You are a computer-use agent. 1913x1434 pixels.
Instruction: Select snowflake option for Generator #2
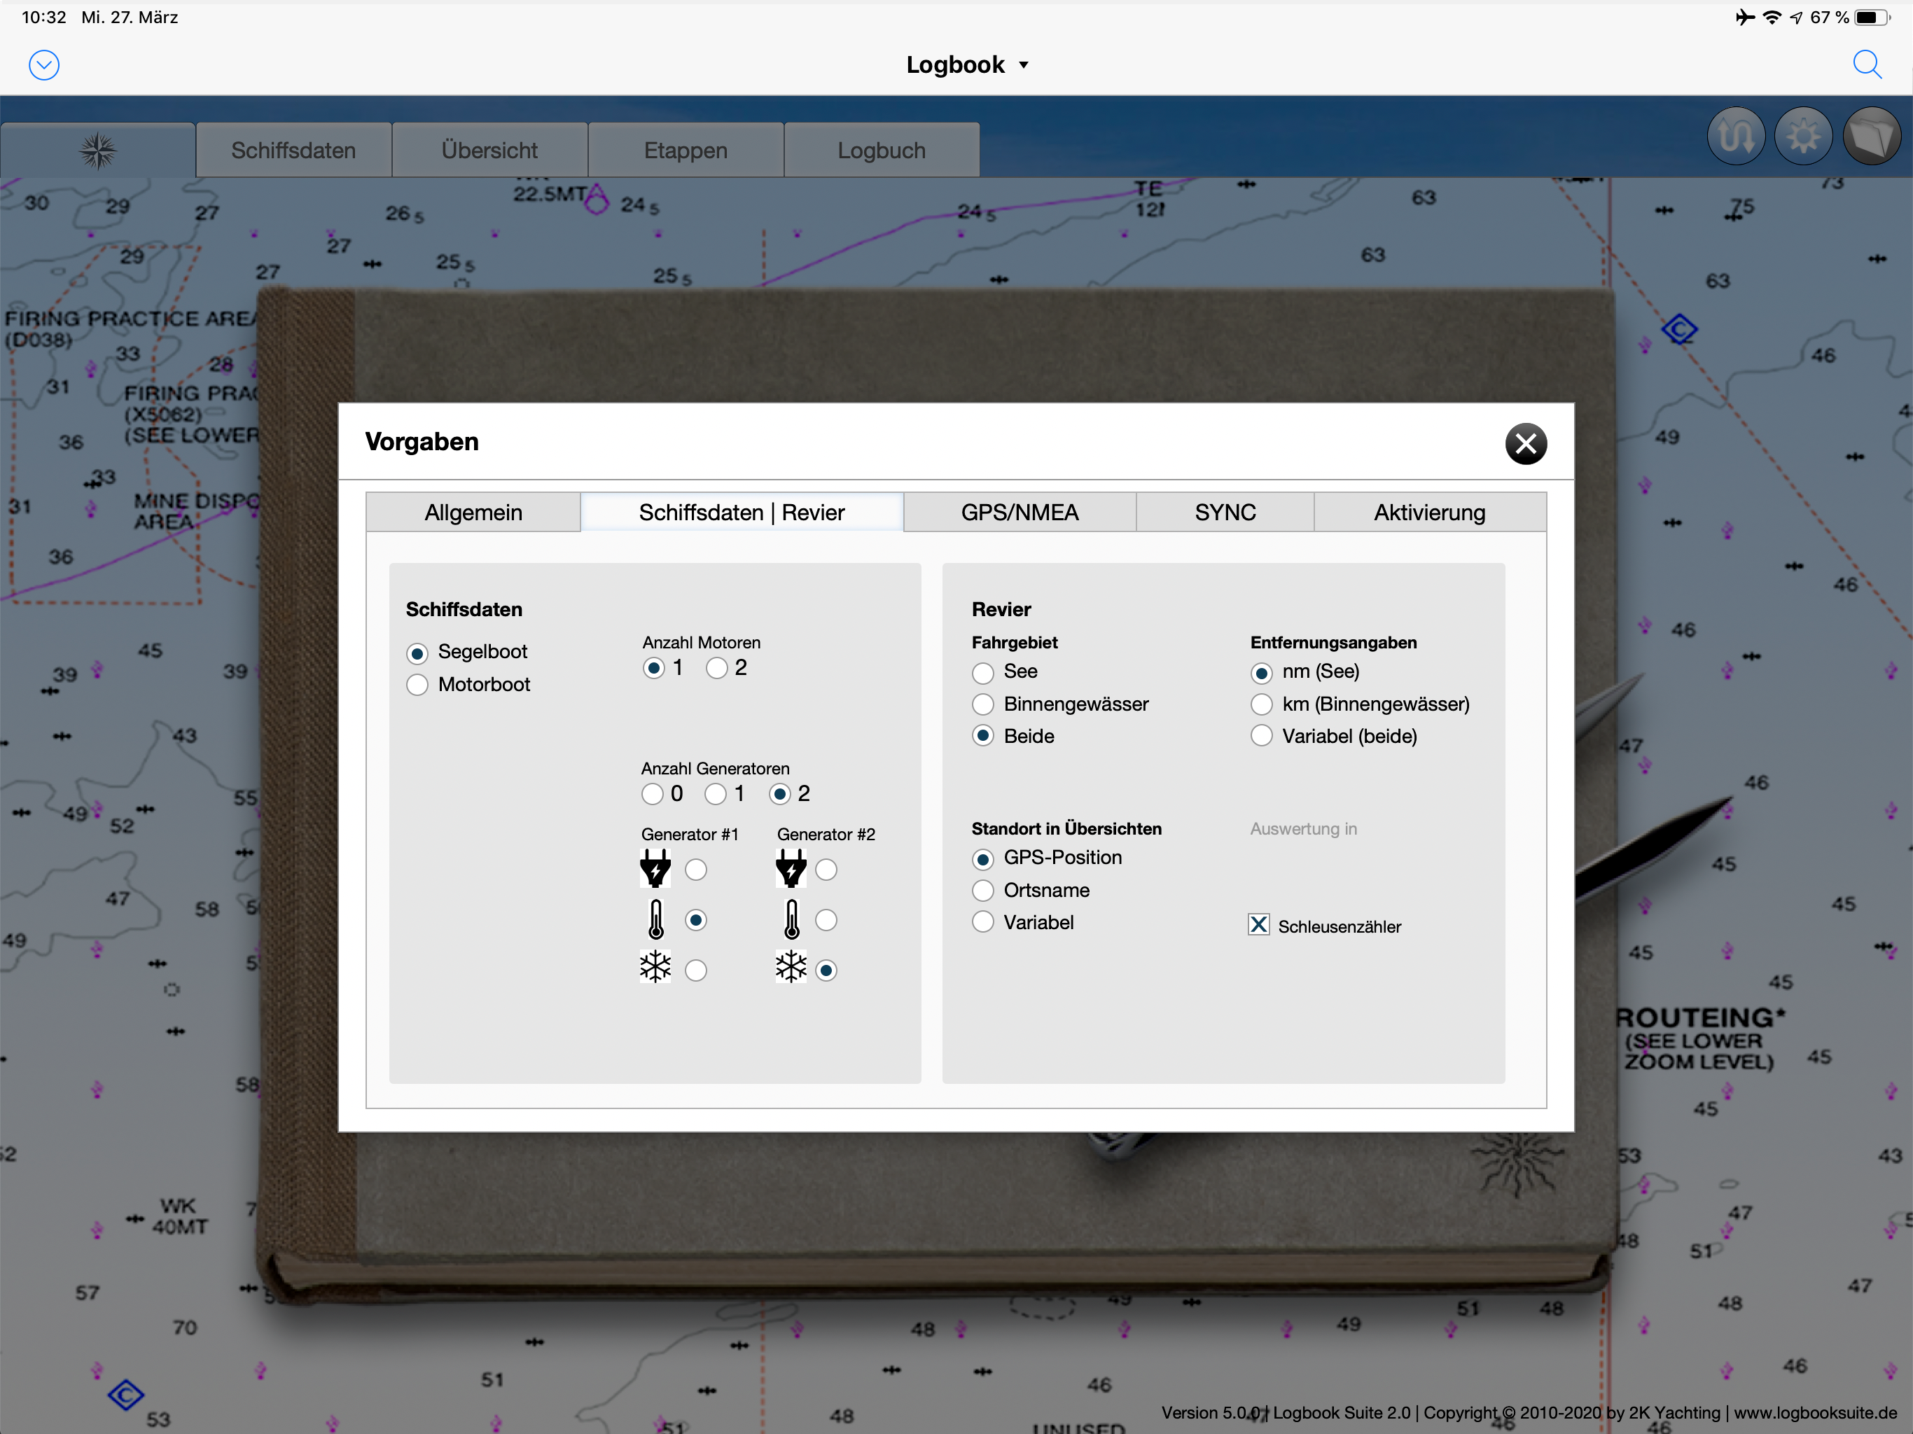point(827,970)
